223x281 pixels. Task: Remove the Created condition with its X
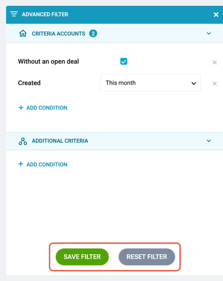[x=214, y=83]
